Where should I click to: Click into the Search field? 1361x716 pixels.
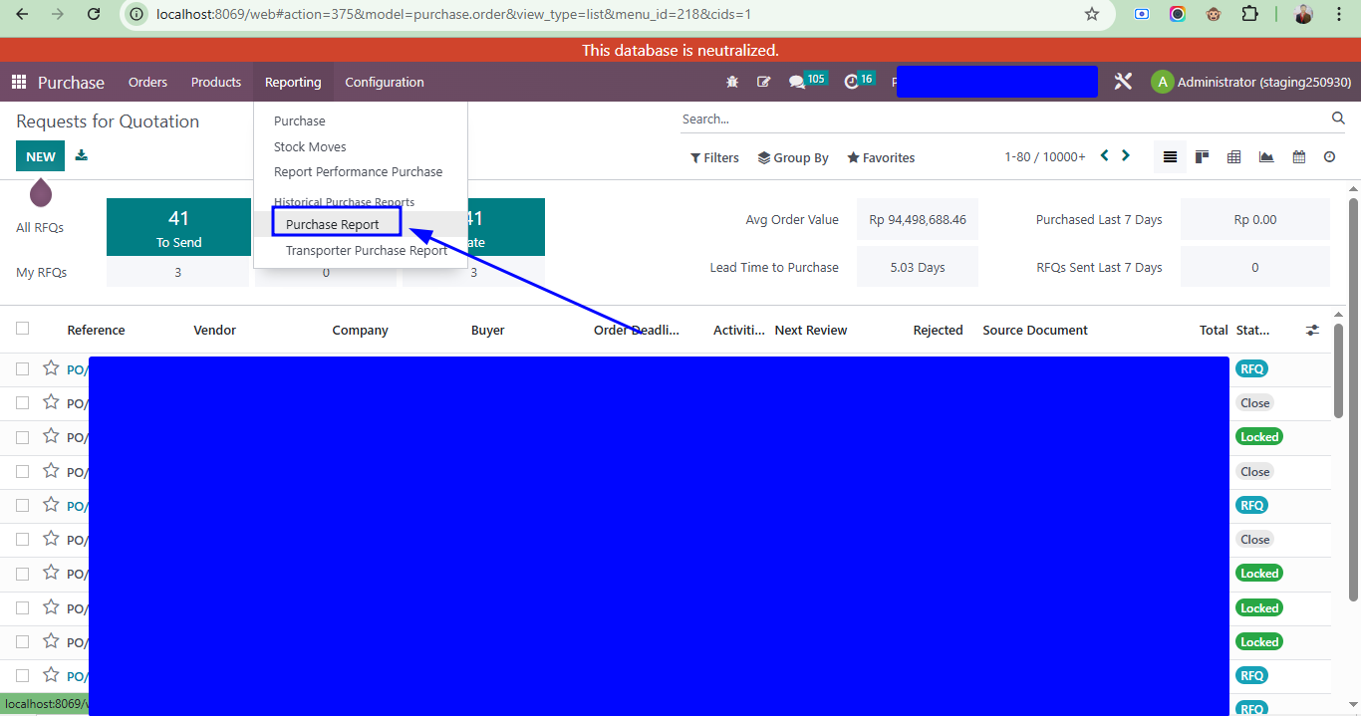[x=1004, y=119]
